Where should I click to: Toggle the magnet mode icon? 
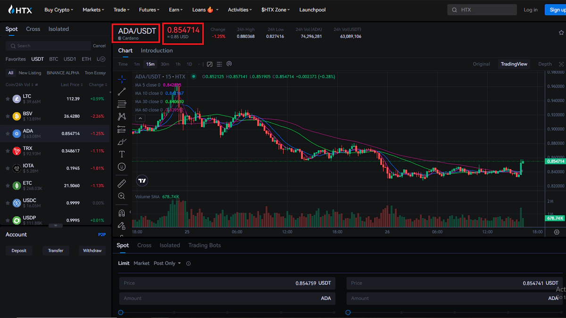click(x=122, y=213)
